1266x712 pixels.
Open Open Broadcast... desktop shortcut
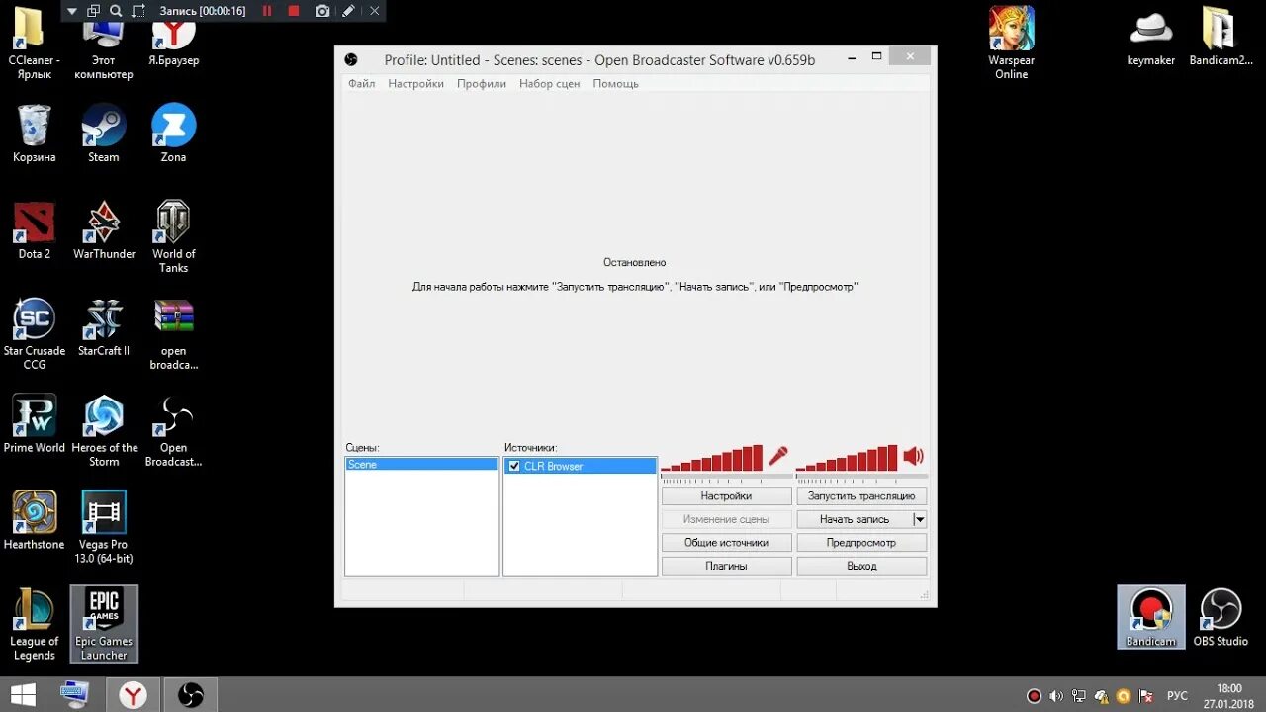pos(173,431)
